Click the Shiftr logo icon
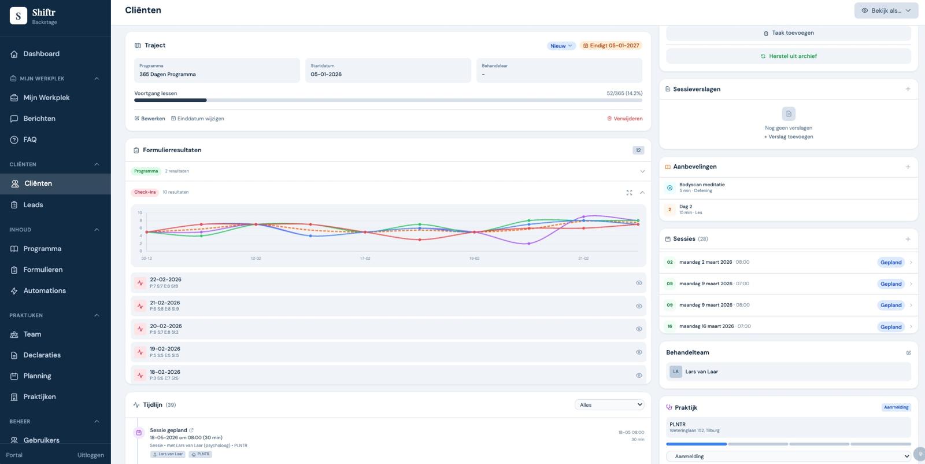 (18, 16)
